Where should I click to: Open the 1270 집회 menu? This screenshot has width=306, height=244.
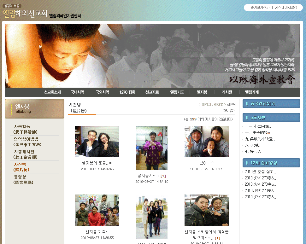coord(127,92)
